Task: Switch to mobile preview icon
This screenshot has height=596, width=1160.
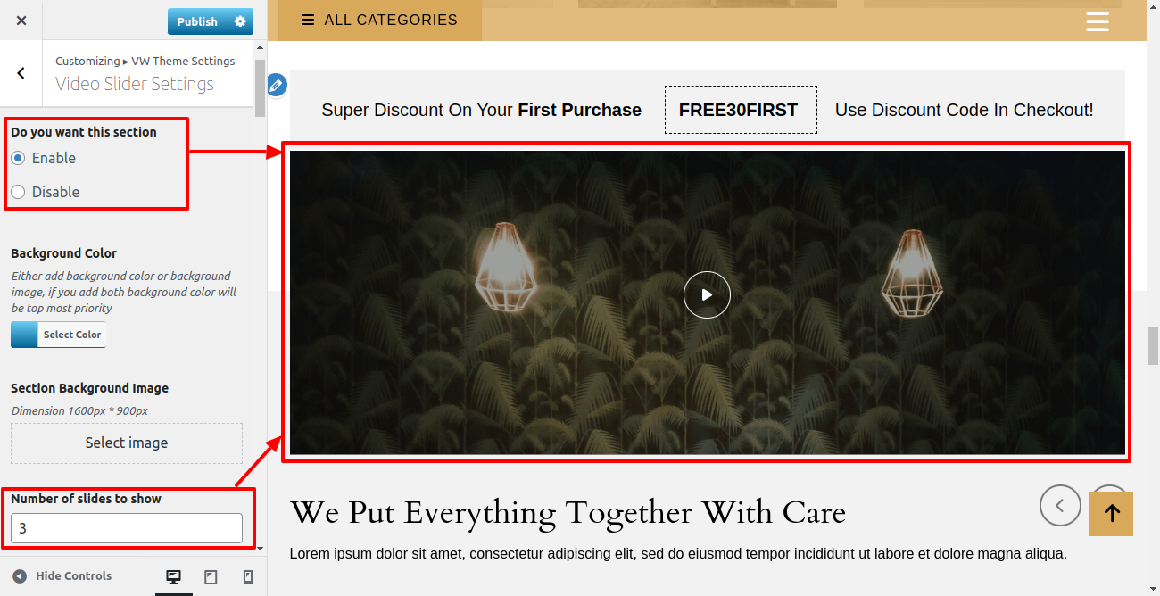Action: coord(248,577)
